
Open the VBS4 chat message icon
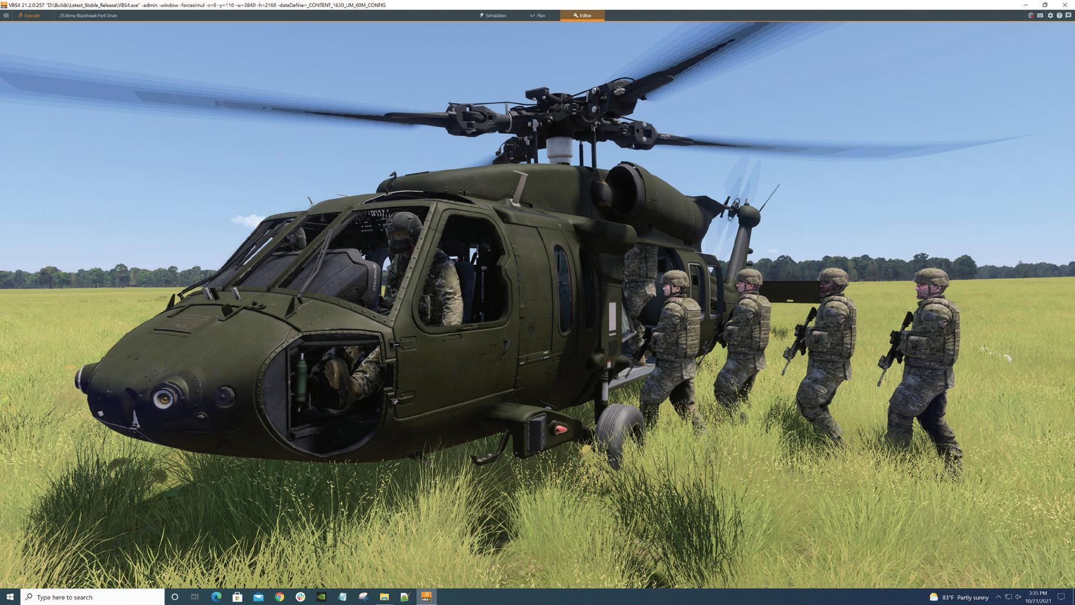point(1069,15)
